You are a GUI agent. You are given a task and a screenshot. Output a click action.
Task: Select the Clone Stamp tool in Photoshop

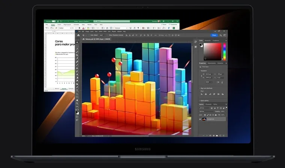[x=77, y=68]
